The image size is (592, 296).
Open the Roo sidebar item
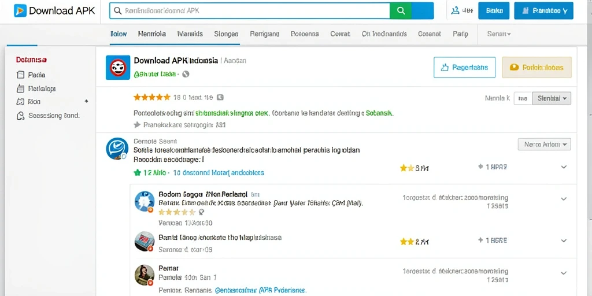[x=29, y=102]
